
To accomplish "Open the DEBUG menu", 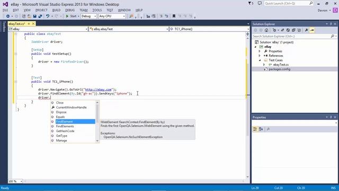I will click(70, 10).
